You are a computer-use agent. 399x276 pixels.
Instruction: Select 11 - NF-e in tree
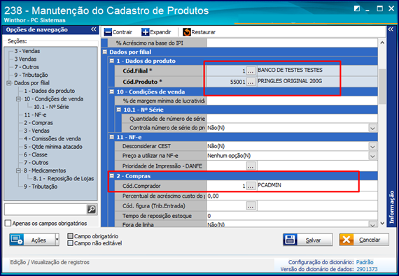35,115
